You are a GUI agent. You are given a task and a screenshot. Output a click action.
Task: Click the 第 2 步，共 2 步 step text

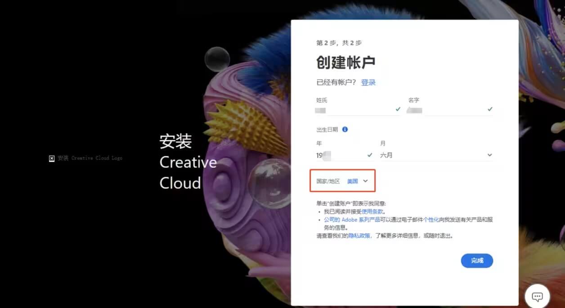pos(339,43)
